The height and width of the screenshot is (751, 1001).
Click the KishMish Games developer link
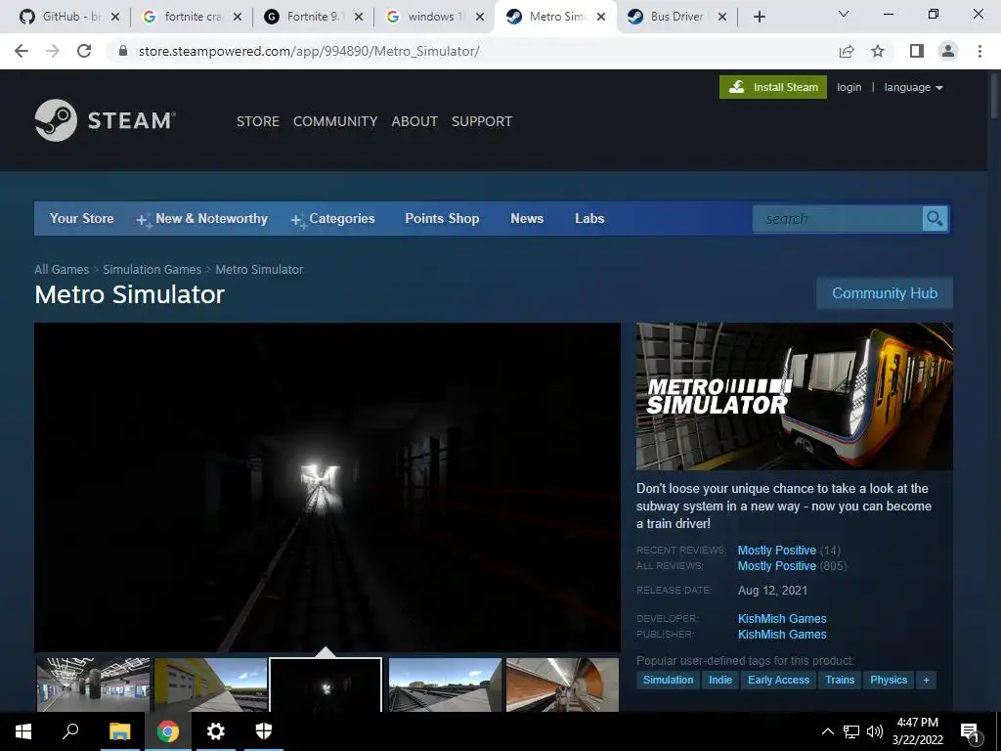(782, 618)
